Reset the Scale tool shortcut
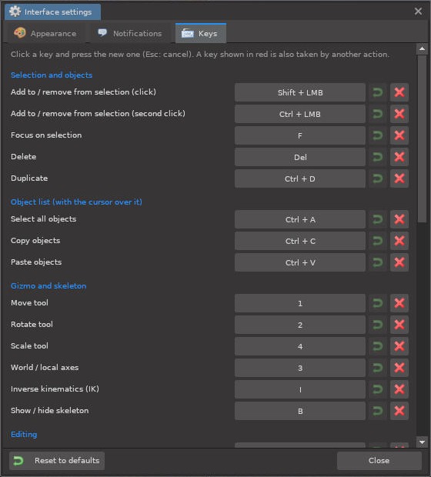Image resolution: width=431 pixels, height=477 pixels. [x=378, y=346]
